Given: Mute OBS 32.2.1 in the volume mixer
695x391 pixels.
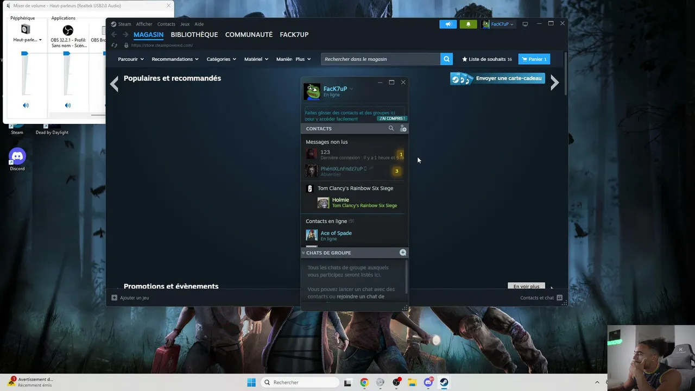Looking at the screenshot, I should pyautogui.click(x=67, y=105).
